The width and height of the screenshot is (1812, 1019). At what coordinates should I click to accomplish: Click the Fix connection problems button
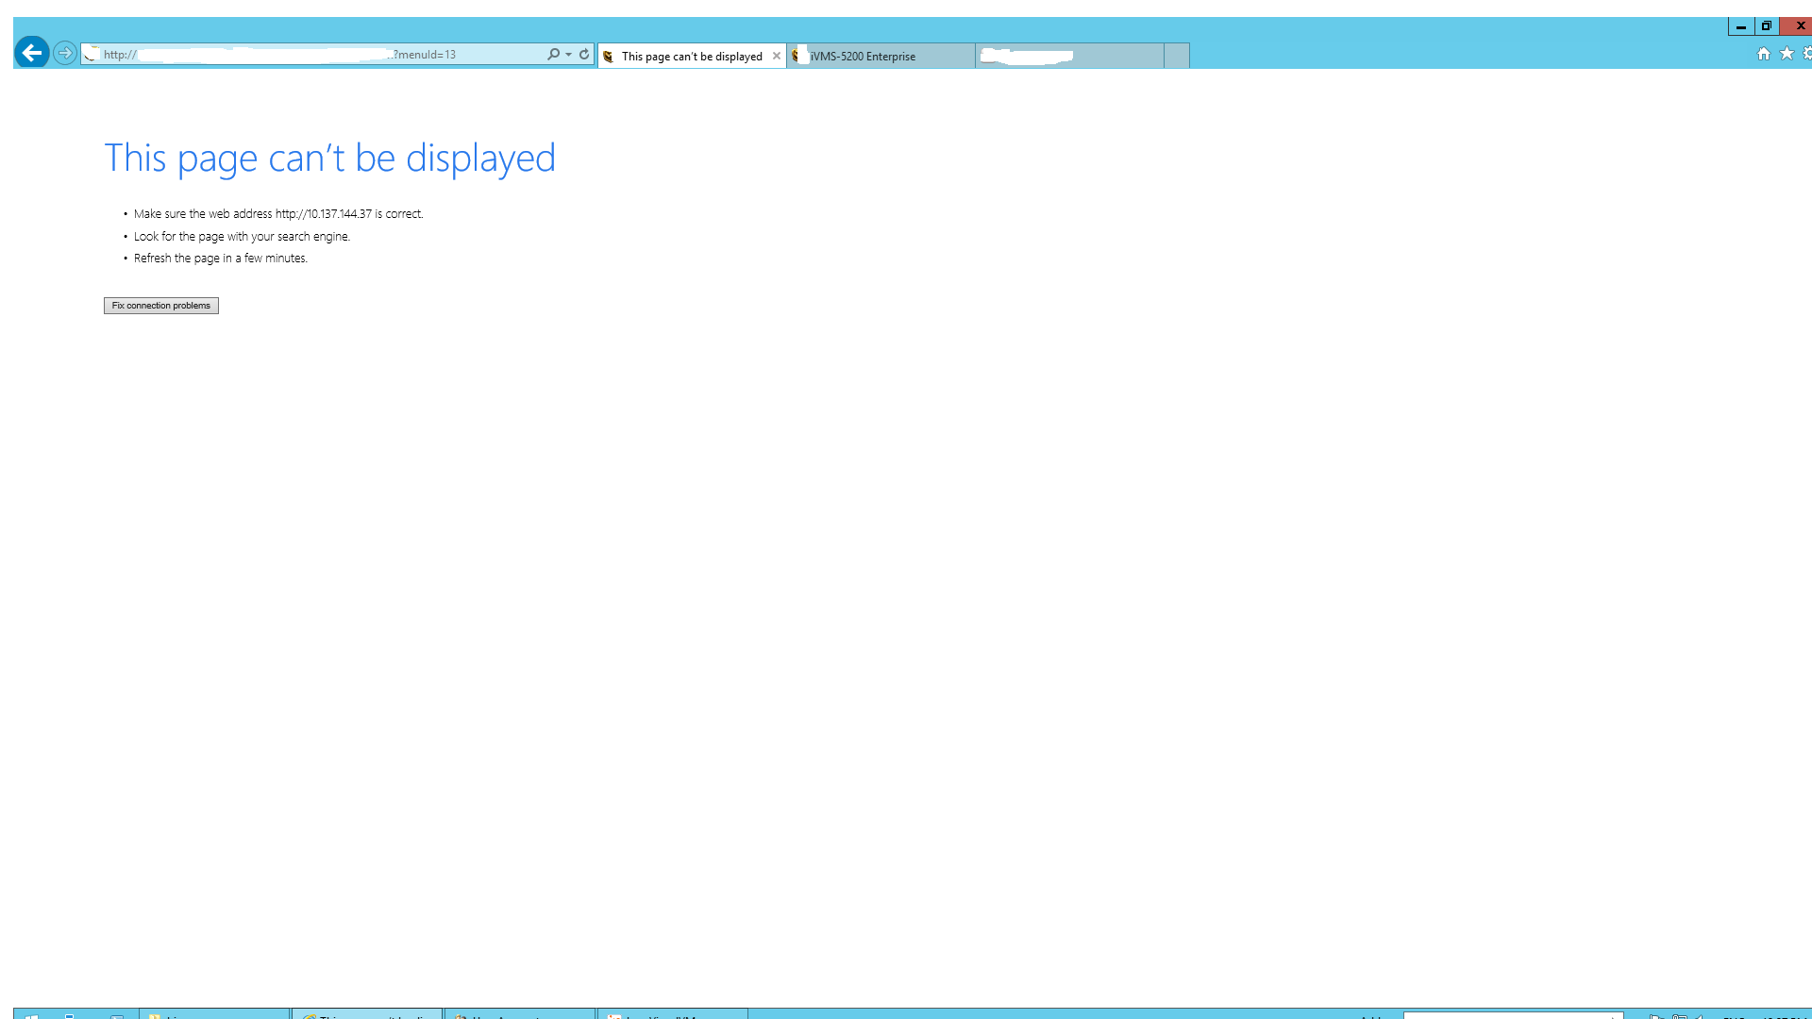pyautogui.click(x=161, y=306)
